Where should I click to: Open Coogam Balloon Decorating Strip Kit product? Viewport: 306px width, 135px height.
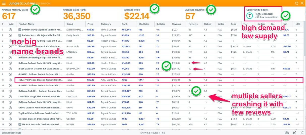coord(40,119)
